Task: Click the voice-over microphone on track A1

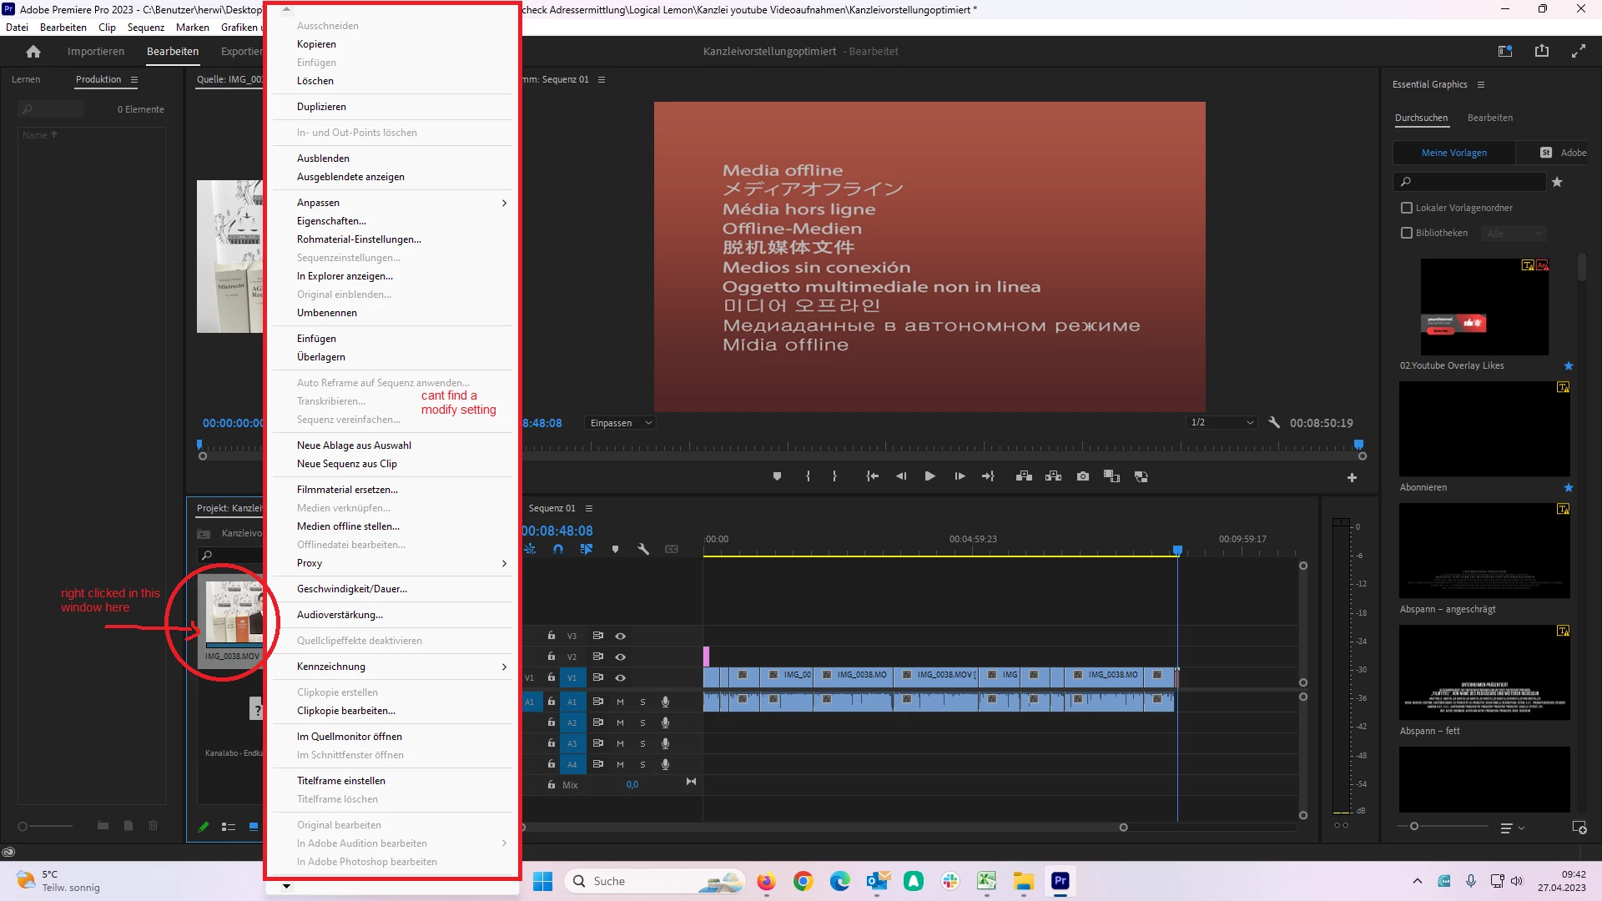Action: [665, 702]
